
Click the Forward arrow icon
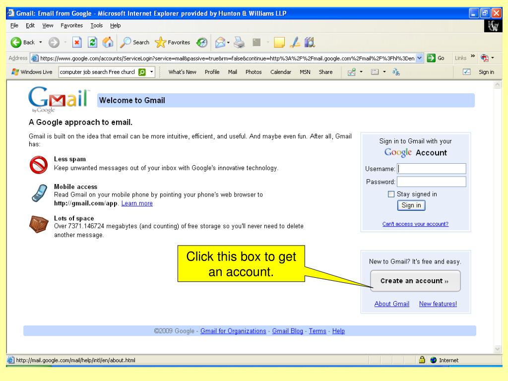point(54,43)
